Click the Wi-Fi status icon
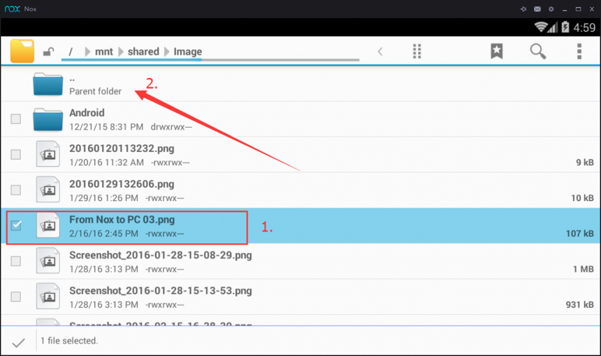This screenshot has height=356, width=601. coord(541,27)
